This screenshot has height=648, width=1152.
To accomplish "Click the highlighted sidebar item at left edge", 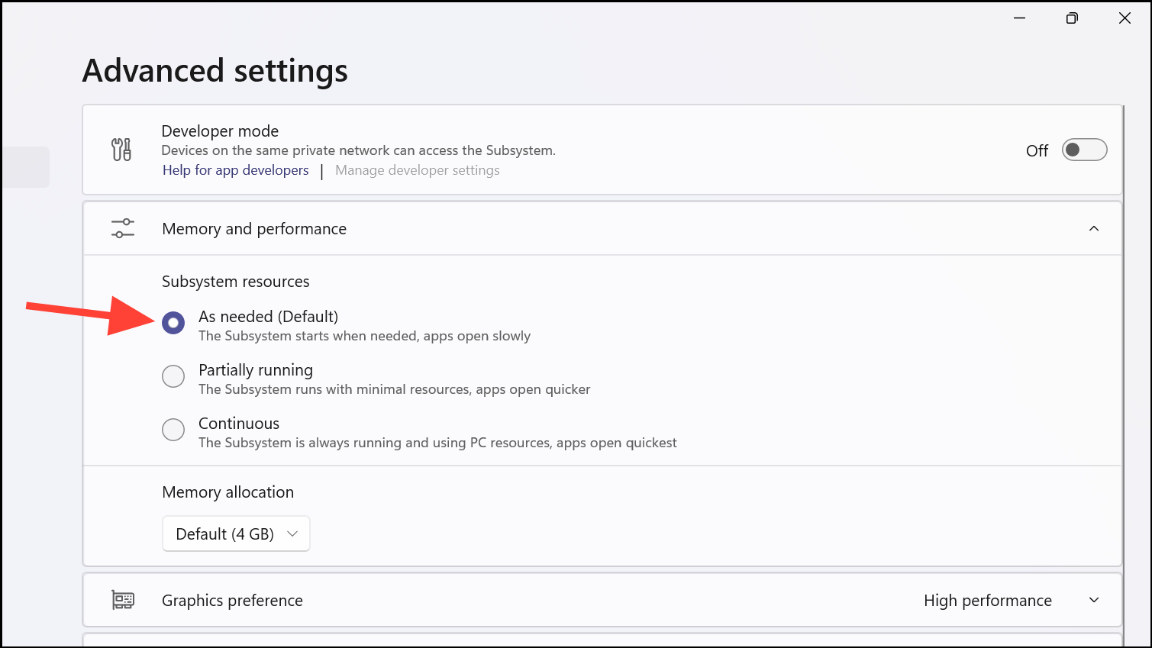I will point(25,167).
